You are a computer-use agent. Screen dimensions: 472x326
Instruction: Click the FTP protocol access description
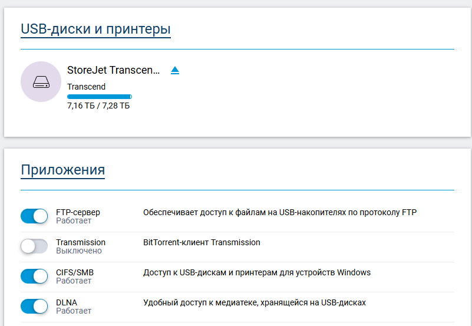[279, 212]
